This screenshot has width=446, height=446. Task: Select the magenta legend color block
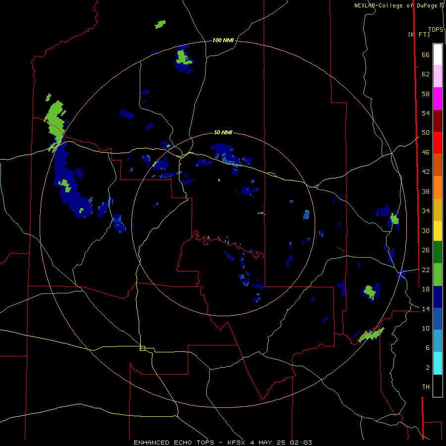coord(438,99)
